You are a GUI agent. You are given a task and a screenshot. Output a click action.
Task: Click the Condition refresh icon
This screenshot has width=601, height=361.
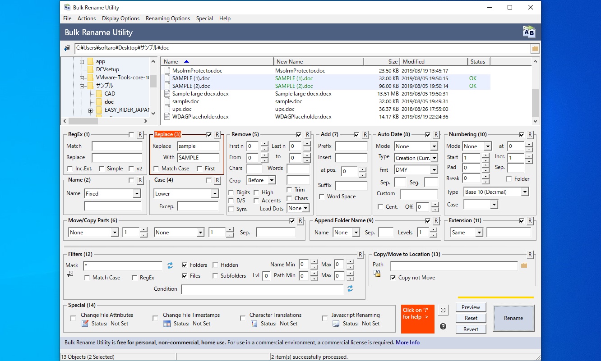pos(350,288)
